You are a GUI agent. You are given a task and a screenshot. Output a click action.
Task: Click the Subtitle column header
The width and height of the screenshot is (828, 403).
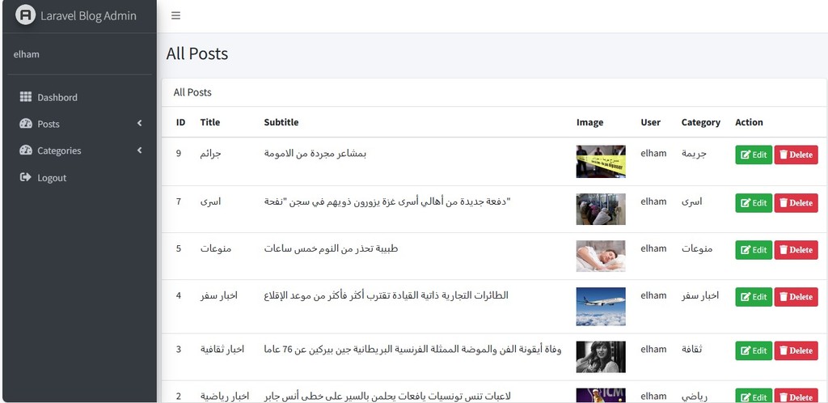(281, 122)
